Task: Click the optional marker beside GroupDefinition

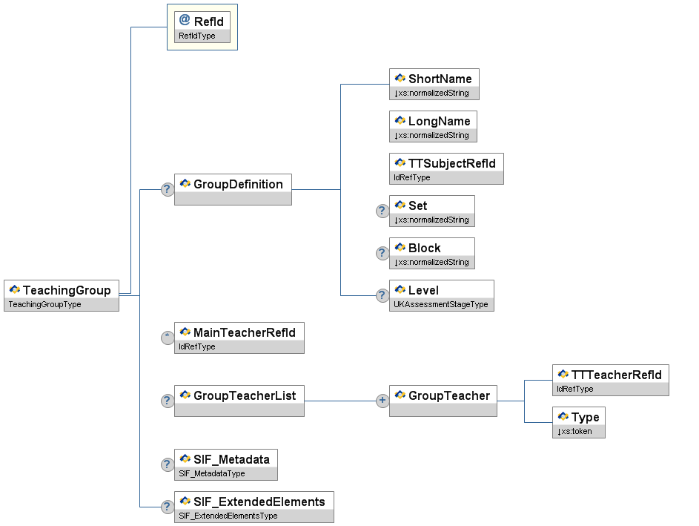Action: [168, 189]
